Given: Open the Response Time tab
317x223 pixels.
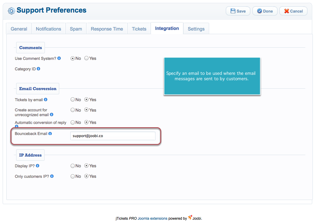Looking at the screenshot, I should point(107,29).
